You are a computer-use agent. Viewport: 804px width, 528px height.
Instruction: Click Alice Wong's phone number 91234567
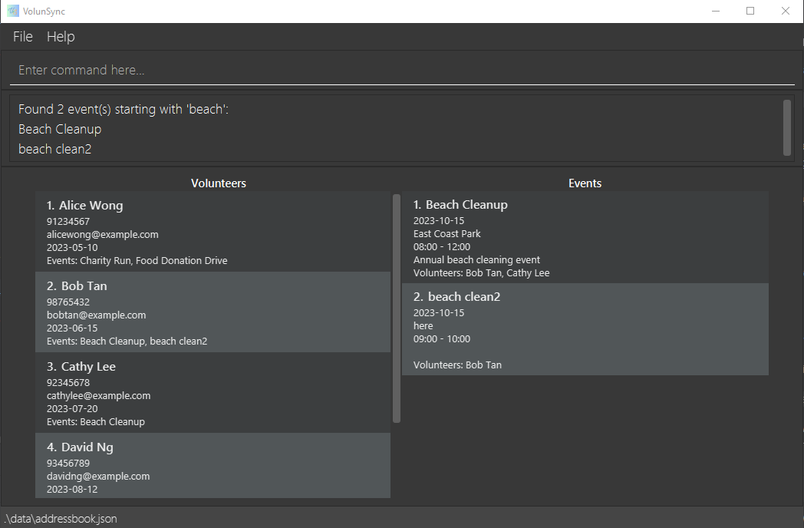[x=68, y=221]
